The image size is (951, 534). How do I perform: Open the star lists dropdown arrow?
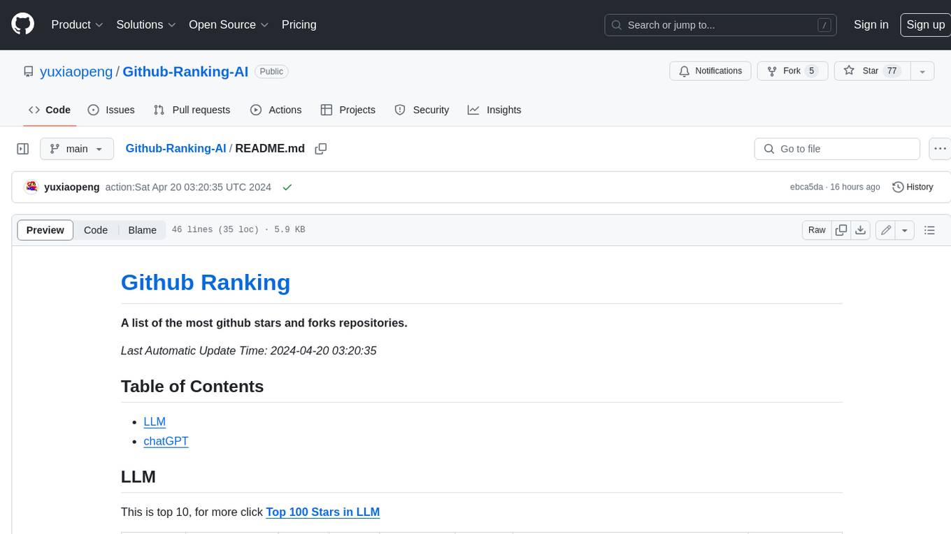[x=922, y=71]
